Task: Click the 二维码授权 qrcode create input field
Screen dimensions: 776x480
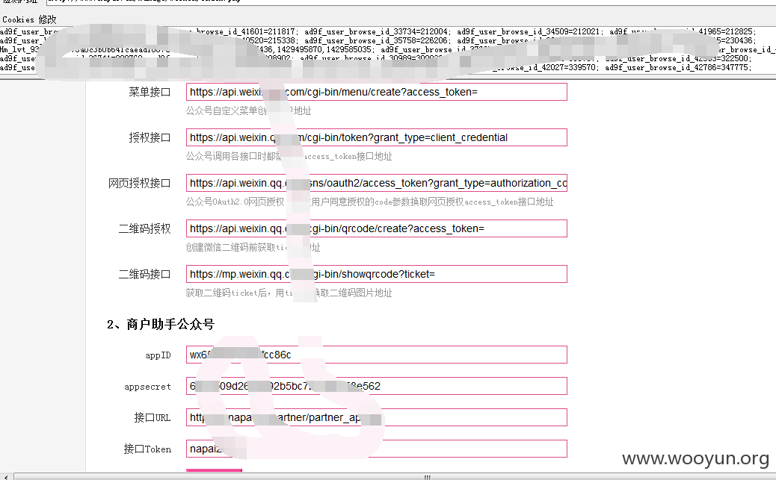Action: tap(376, 228)
